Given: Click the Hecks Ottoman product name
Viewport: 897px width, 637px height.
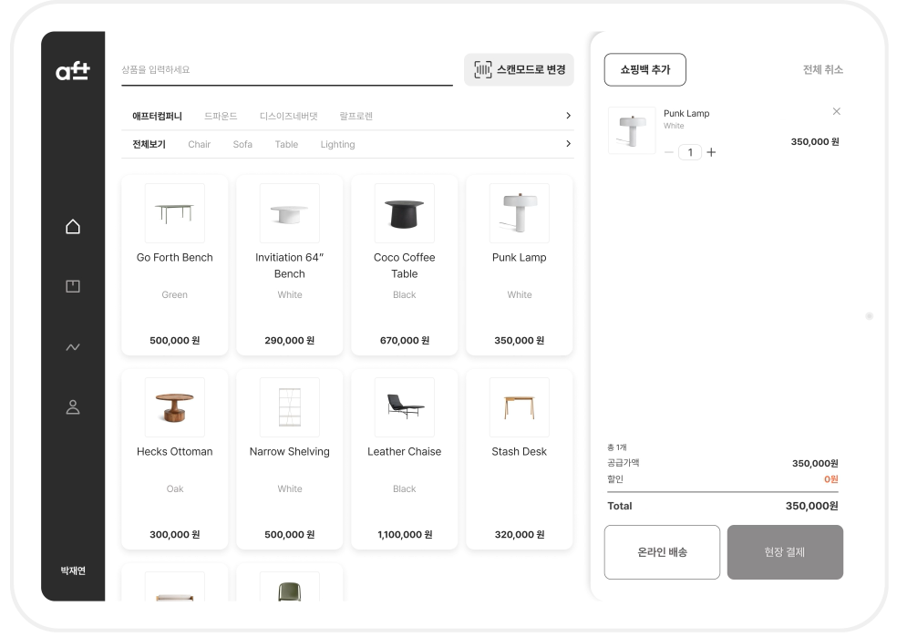Looking at the screenshot, I should click(174, 452).
